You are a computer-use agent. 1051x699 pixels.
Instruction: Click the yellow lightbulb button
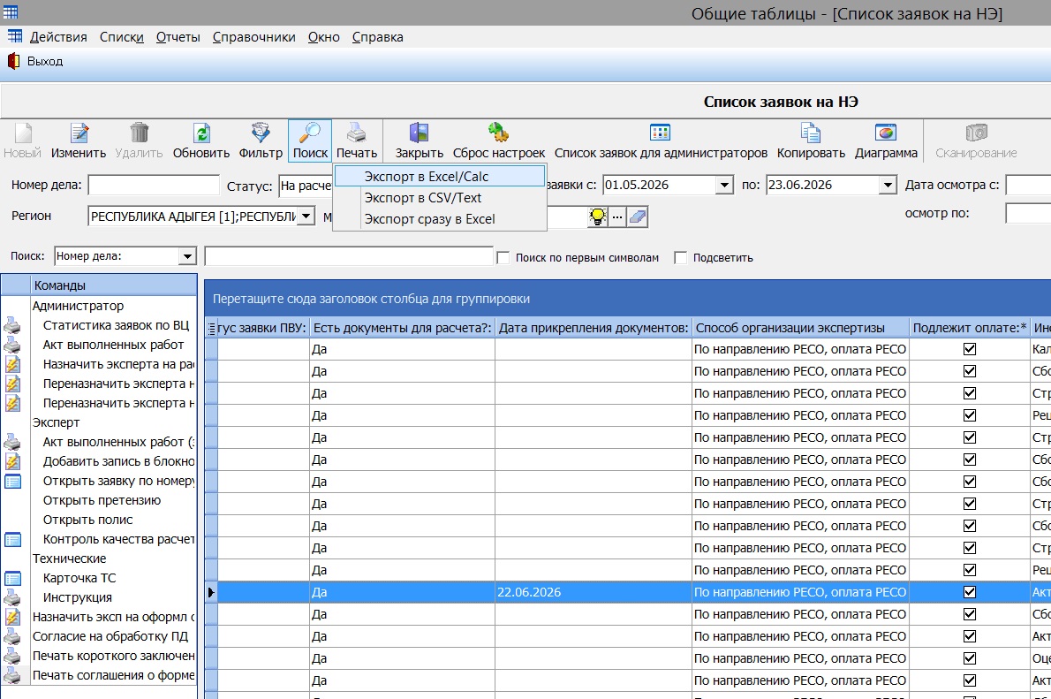tap(597, 217)
